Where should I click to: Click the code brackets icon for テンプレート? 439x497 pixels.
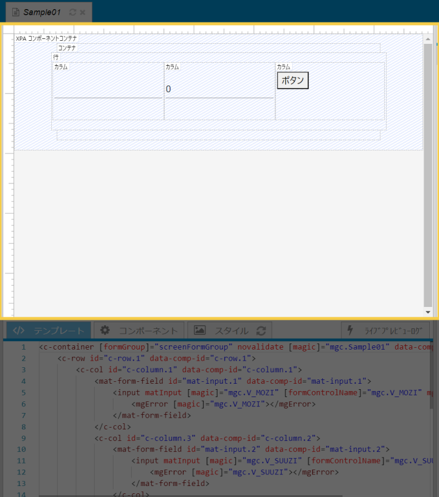[19, 331]
